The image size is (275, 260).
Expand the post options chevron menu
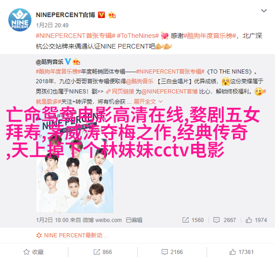[x=264, y=11]
